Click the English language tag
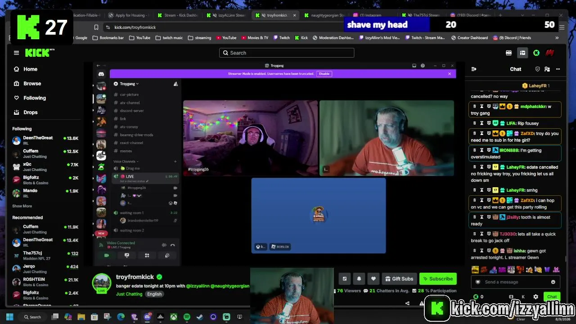Screen dimensions: 576x324 point(154,294)
